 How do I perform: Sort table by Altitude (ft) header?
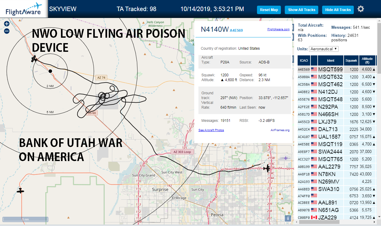coord(367,60)
